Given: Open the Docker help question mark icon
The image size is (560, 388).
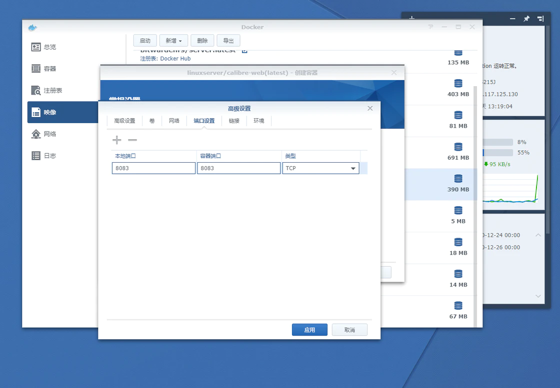Looking at the screenshot, I should pos(430,27).
